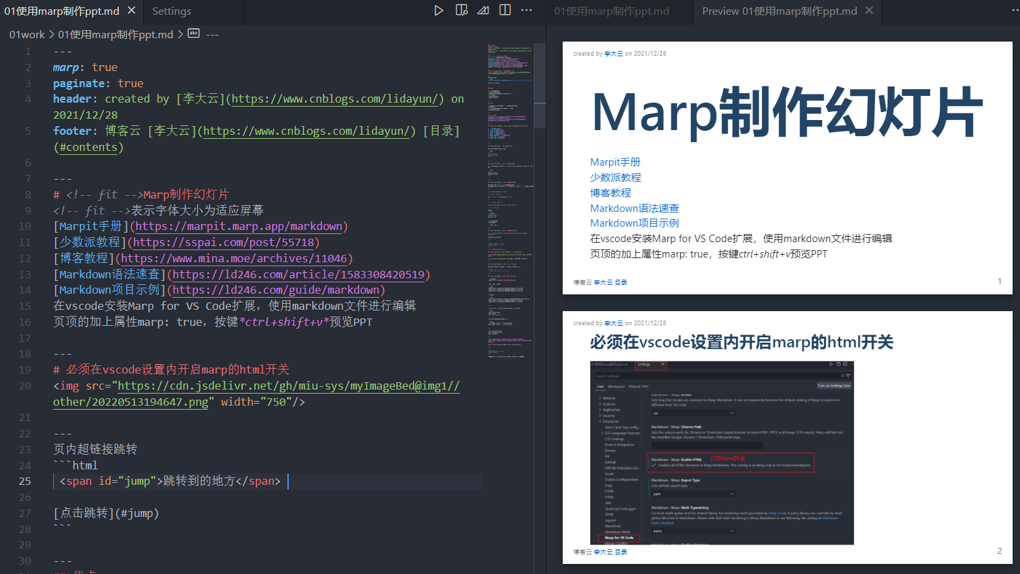This screenshot has width=1020, height=574.
Task: Switch to the Settings tab
Action: pyautogui.click(x=171, y=11)
